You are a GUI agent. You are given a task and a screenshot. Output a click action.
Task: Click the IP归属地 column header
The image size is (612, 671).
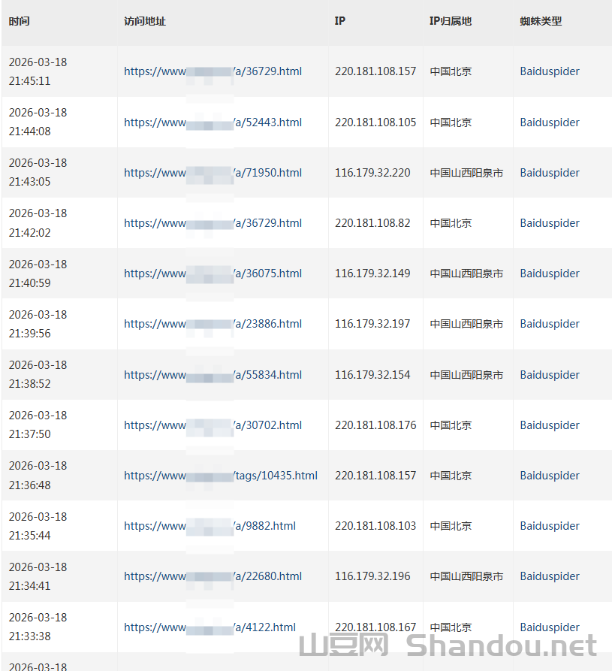click(451, 21)
